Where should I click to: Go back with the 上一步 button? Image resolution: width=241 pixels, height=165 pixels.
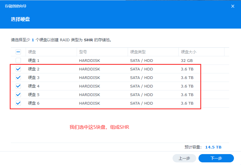184,158
